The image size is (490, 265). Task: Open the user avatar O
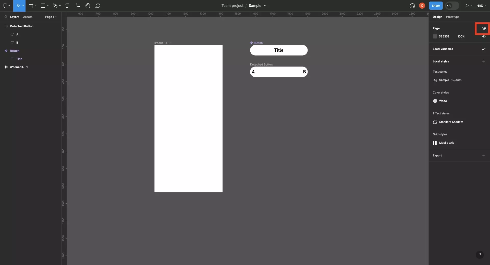pos(422,6)
